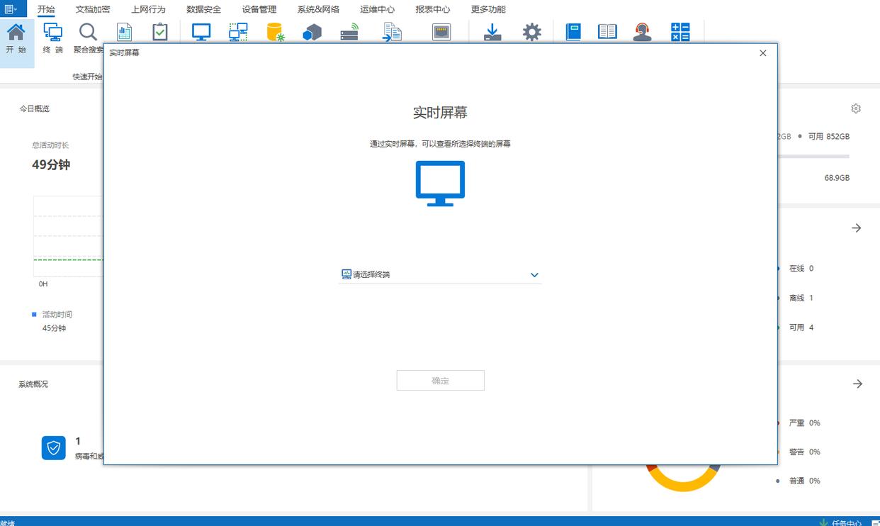Image resolution: width=880 pixels, height=526 pixels.
Task: Click arrow next to terminal status panel
Action: click(x=857, y=228)
